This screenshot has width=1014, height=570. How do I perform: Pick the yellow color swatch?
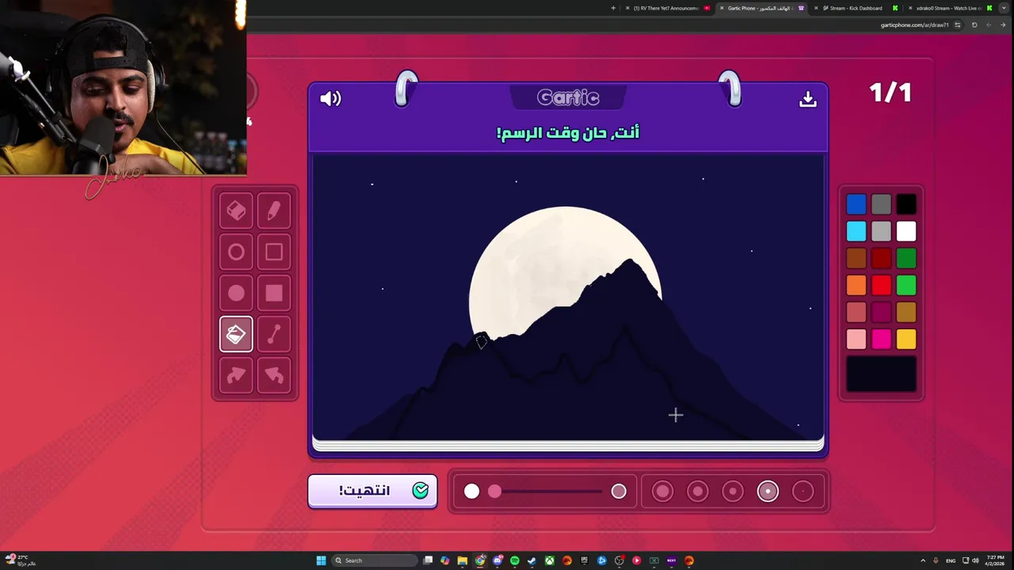tap(906, 339)
